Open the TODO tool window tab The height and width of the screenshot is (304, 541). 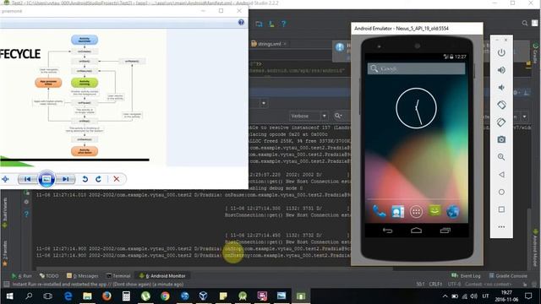pos(49,276)
